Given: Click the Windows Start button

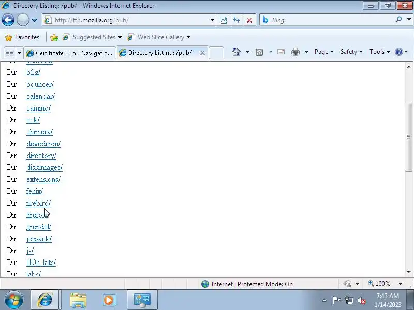Looking at the screenshot, I should [x=13, y=300].
